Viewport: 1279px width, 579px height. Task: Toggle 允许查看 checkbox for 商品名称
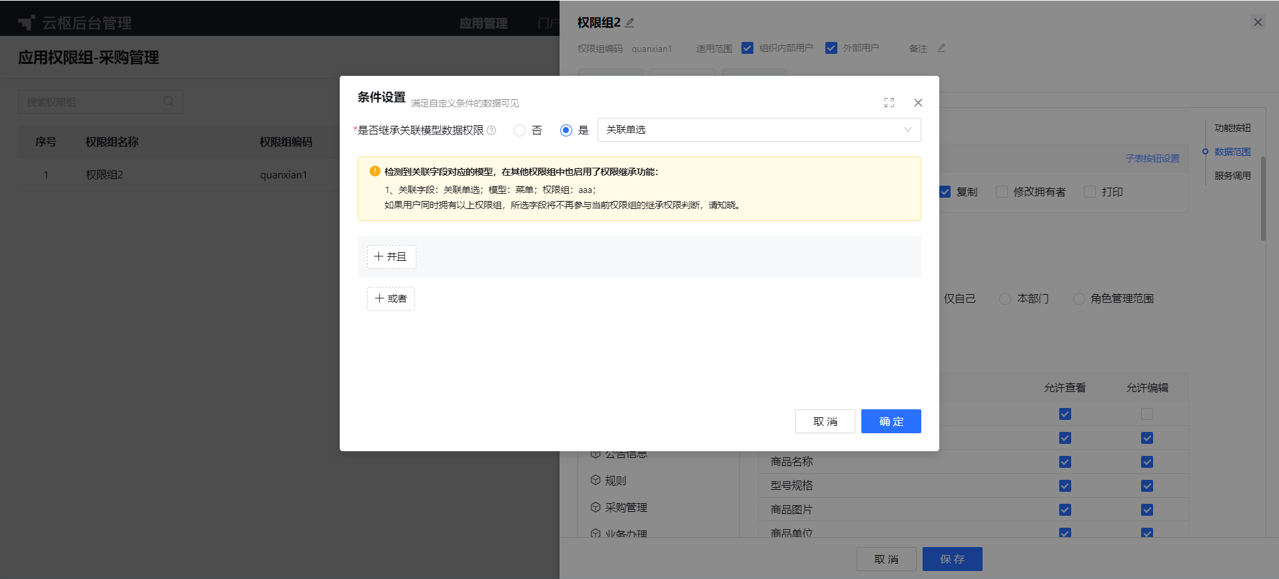[1065, 462]
